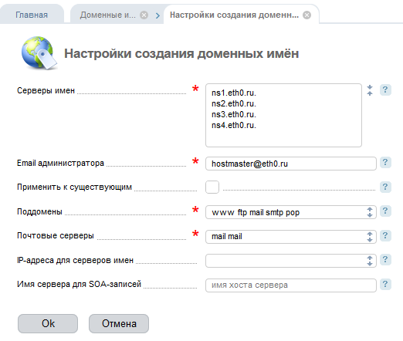Open help for Поддомены field
Screen dimensions: 403x341
(x=385, y=211)
